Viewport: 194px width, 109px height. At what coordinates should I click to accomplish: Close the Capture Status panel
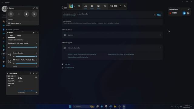coord(189,9)
